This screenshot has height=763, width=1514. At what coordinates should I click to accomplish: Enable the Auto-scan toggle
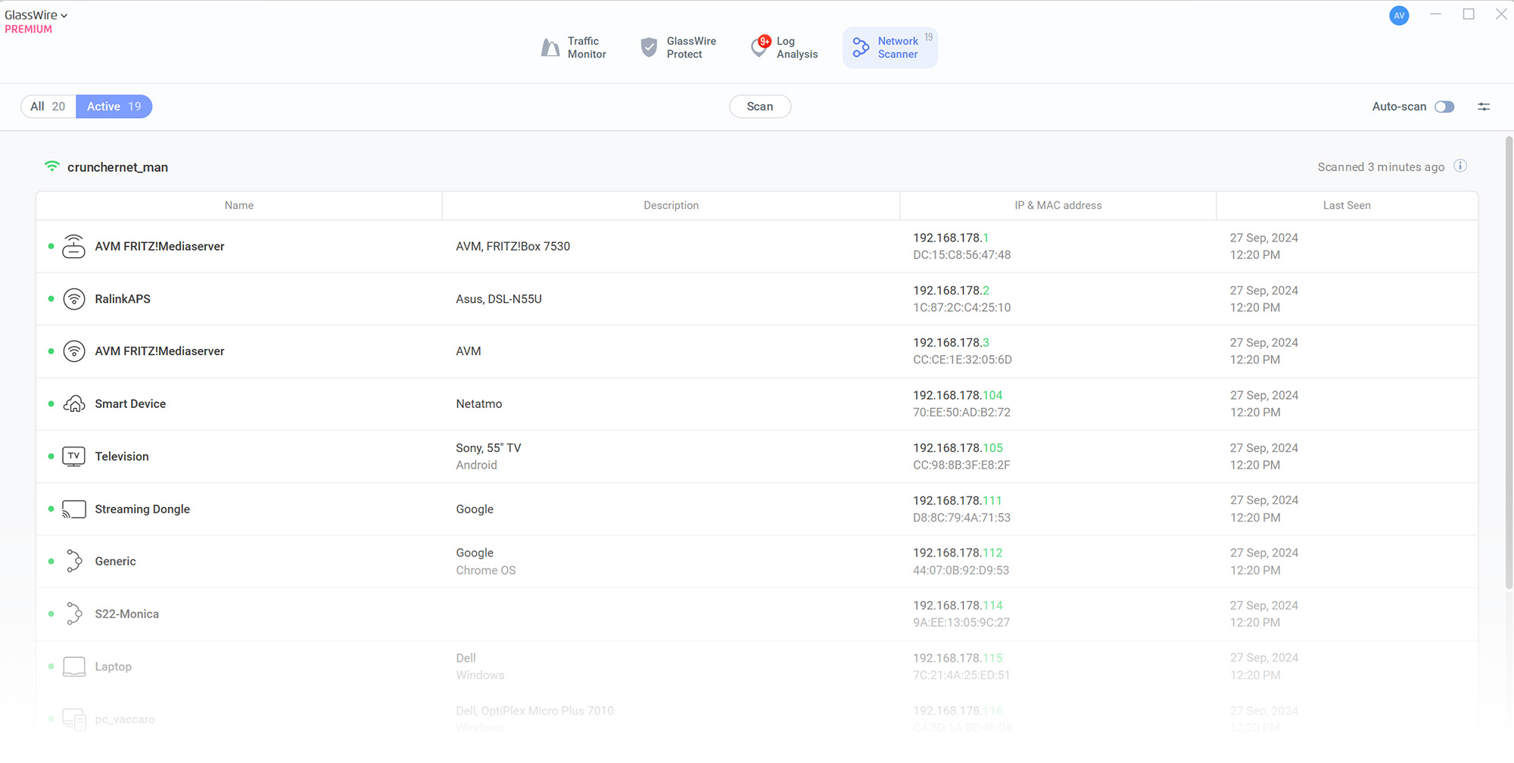point(1444,107)
